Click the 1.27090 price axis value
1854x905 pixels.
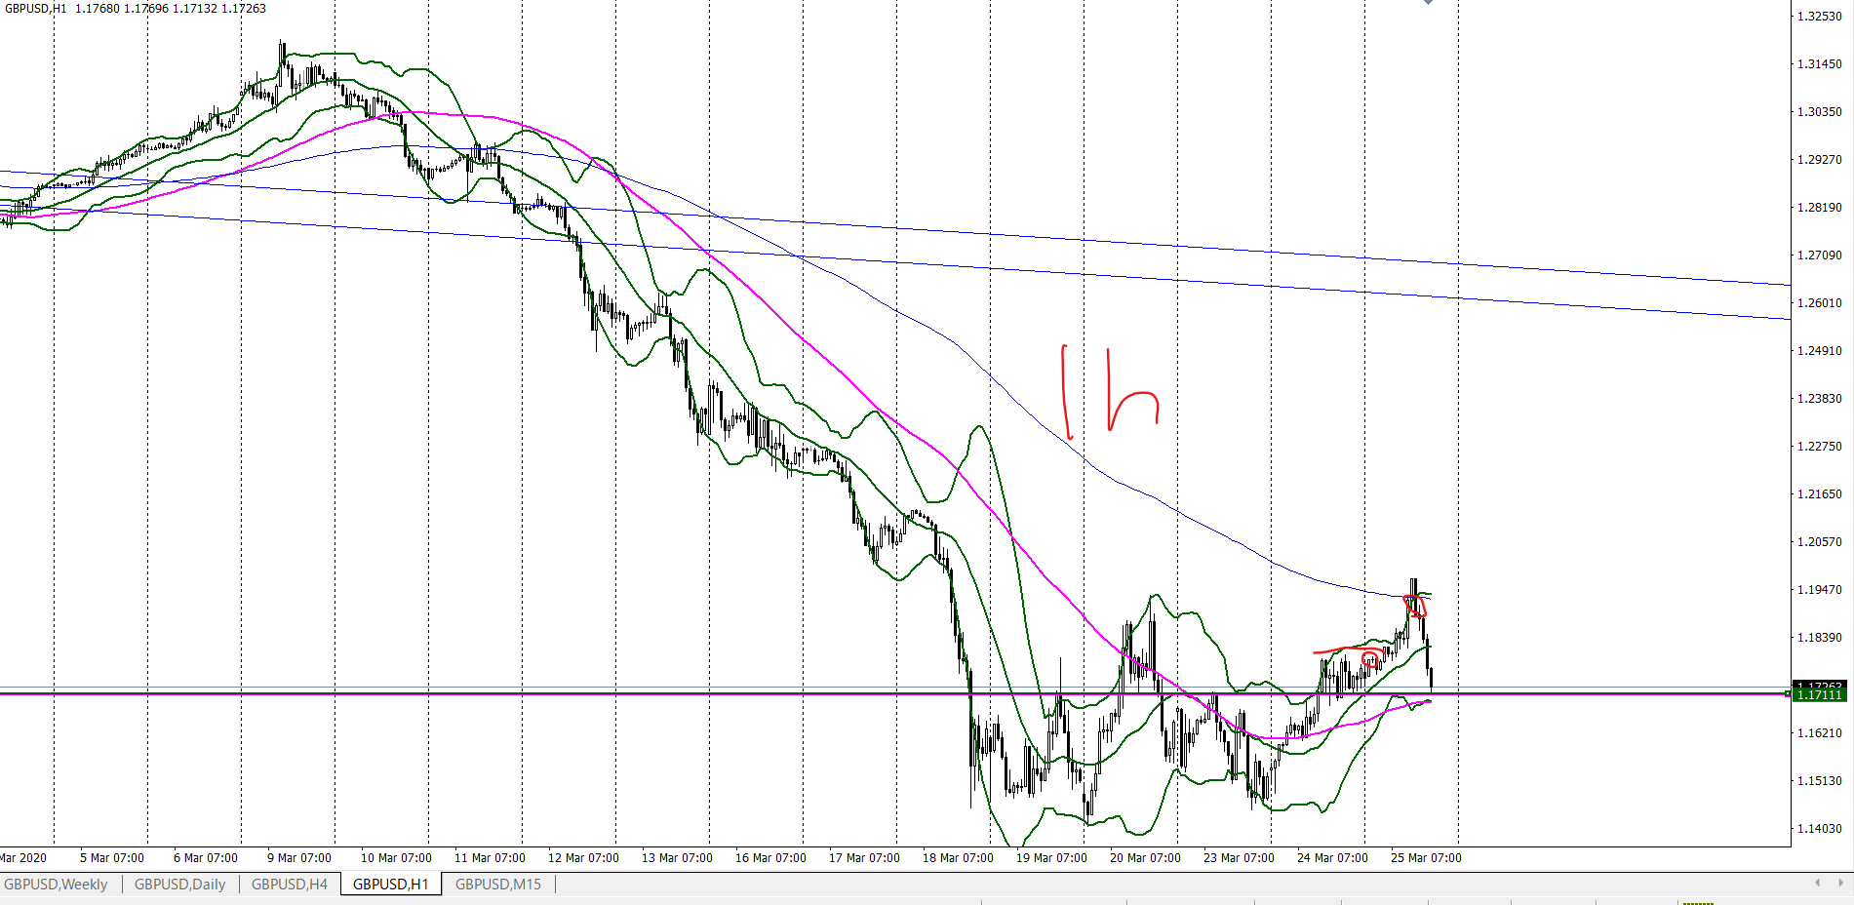tap(1820, 256)
